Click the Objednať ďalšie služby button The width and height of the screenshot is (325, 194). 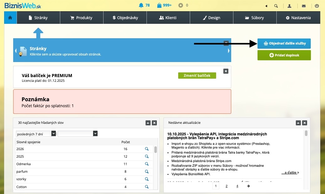pyautogui.click(x=284, y=44)
